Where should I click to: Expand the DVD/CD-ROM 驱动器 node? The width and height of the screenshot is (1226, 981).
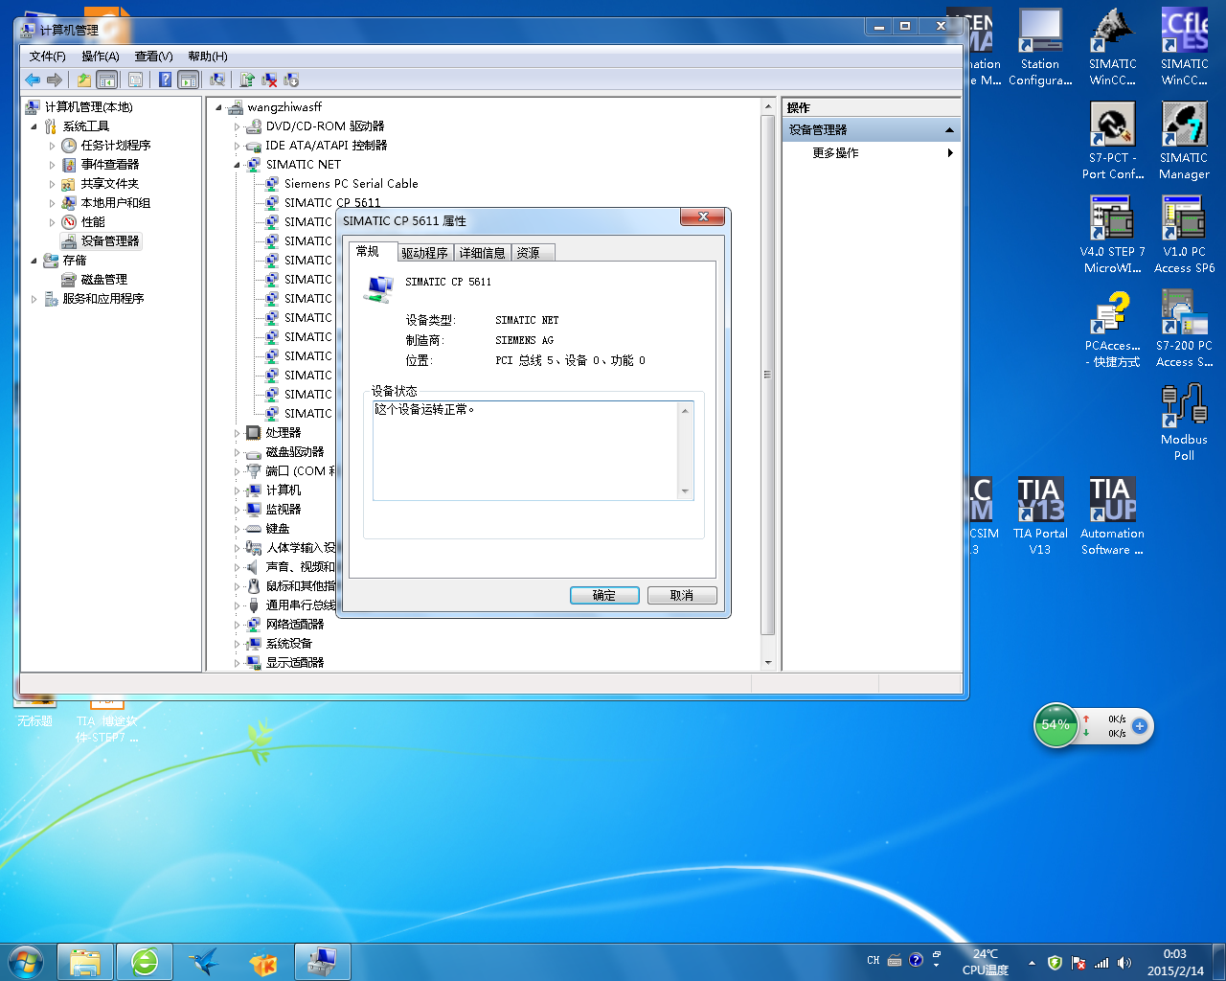pyautogui.click(x=237, y=126)
